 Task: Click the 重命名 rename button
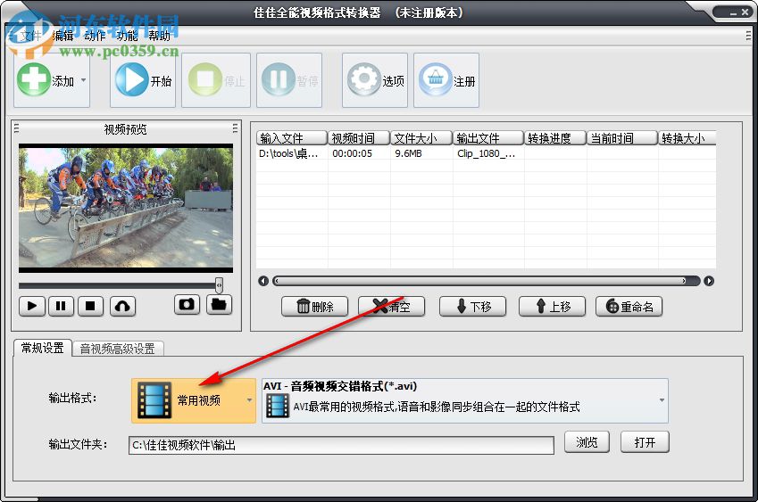(x=629, y=307)
